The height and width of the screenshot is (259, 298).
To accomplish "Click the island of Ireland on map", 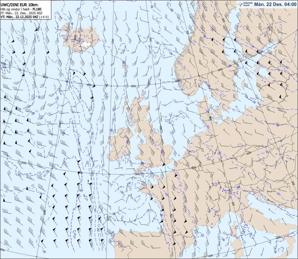I will 119,145.
